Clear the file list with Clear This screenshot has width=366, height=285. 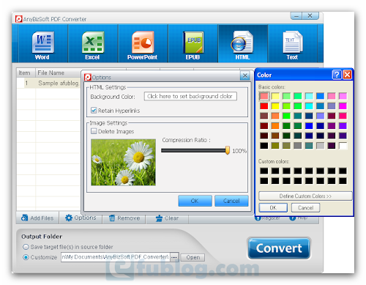pos(167,218)
